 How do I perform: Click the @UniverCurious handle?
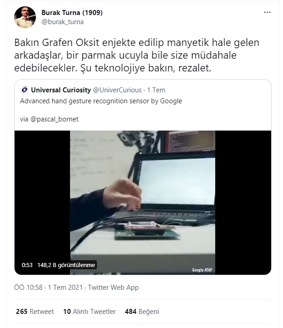[117, 90]
